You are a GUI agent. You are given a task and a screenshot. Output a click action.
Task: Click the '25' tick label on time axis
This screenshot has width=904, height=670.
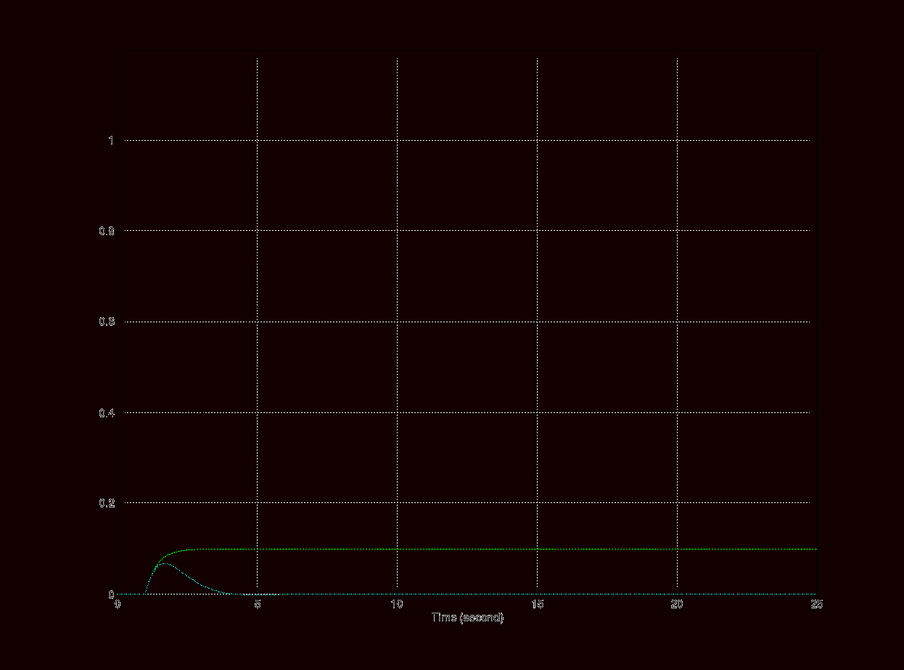coord(816,605)
